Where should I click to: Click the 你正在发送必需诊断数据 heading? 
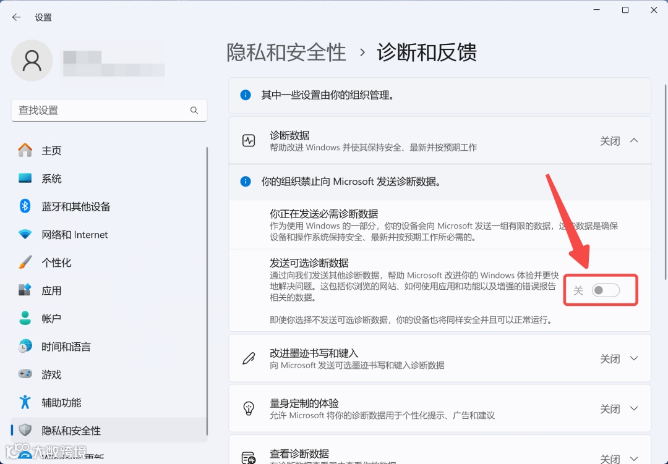(x=323, y=214)
